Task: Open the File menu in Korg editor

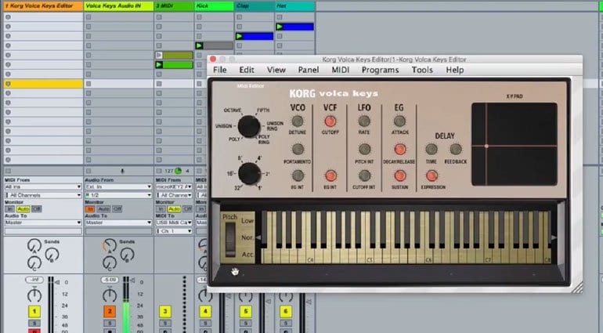Action: pos(219,70)
